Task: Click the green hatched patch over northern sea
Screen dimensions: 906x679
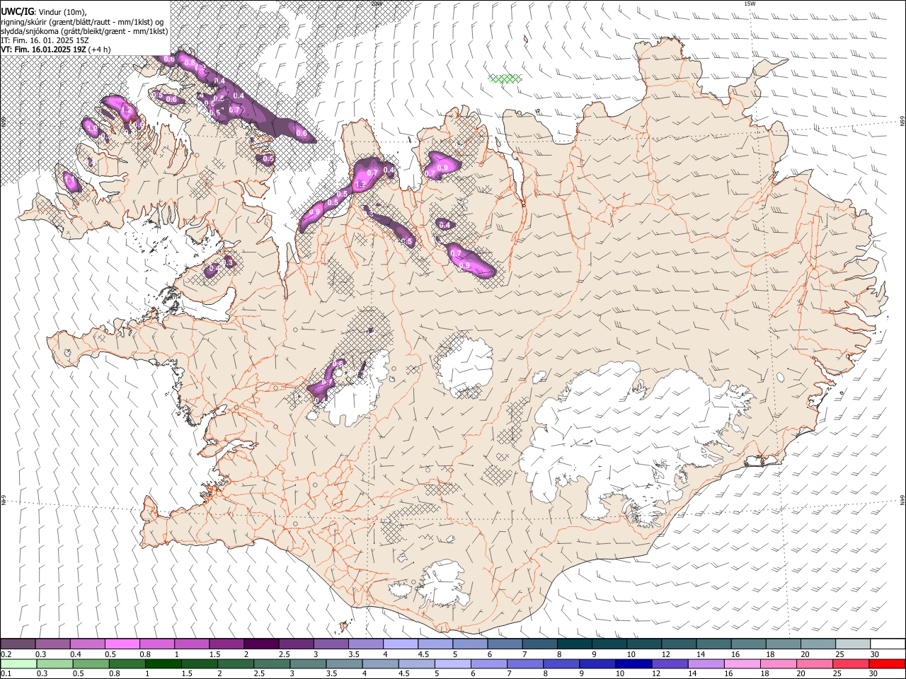Action: pos(505,79)
